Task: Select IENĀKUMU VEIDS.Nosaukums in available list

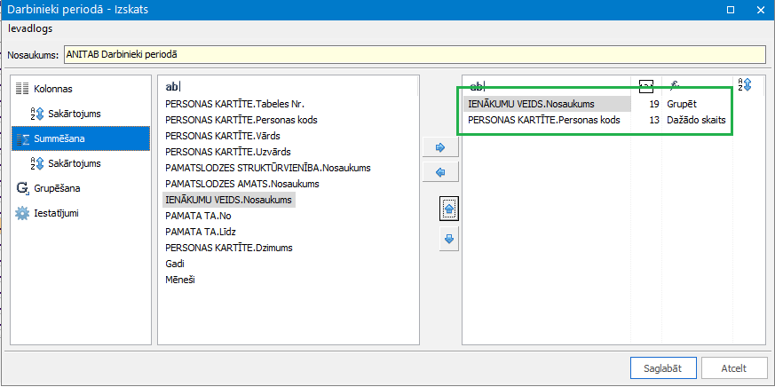Action: (229, 200)
